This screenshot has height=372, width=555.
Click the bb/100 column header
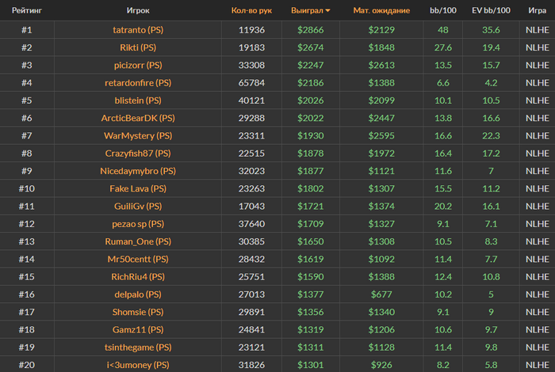click(x=442, y=10)
